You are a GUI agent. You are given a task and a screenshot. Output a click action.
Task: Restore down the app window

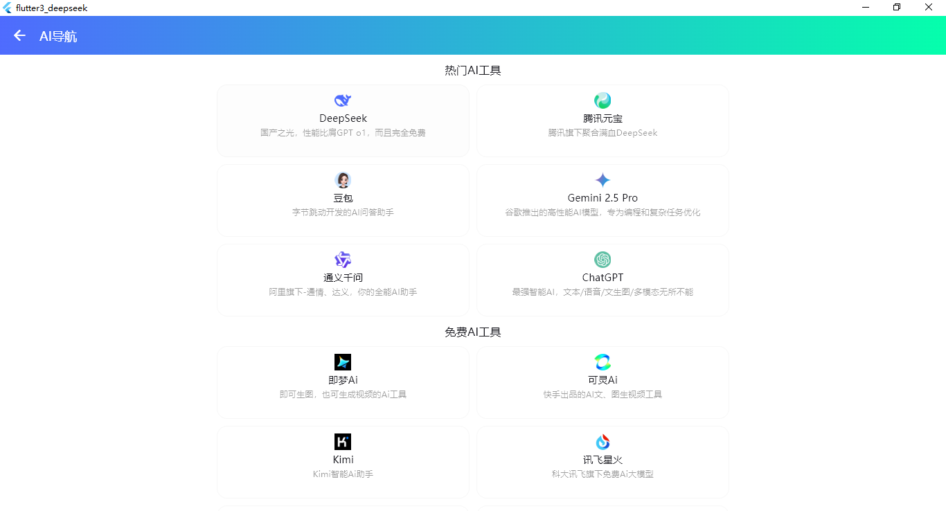pyautogui.click(x=897, y=8)
